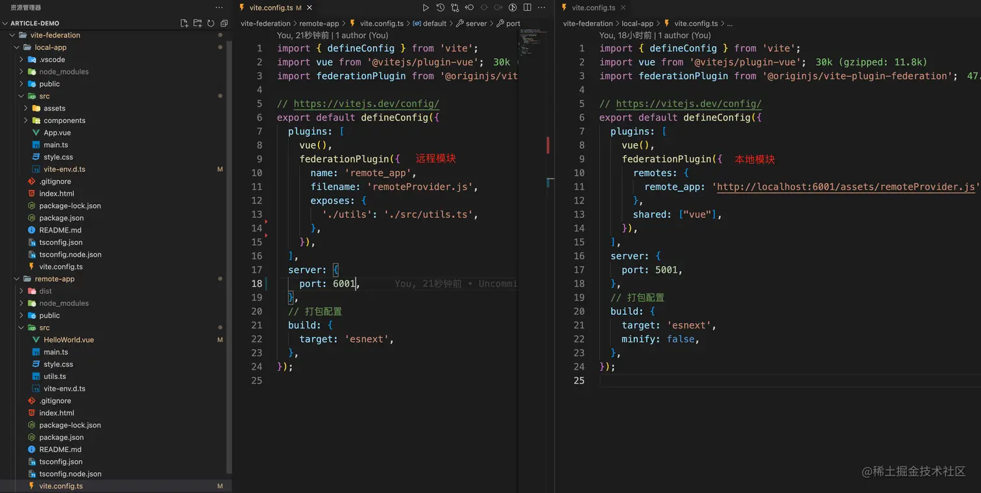
Task: Click empty line 25 in right editor
Action: coord(788,380)
